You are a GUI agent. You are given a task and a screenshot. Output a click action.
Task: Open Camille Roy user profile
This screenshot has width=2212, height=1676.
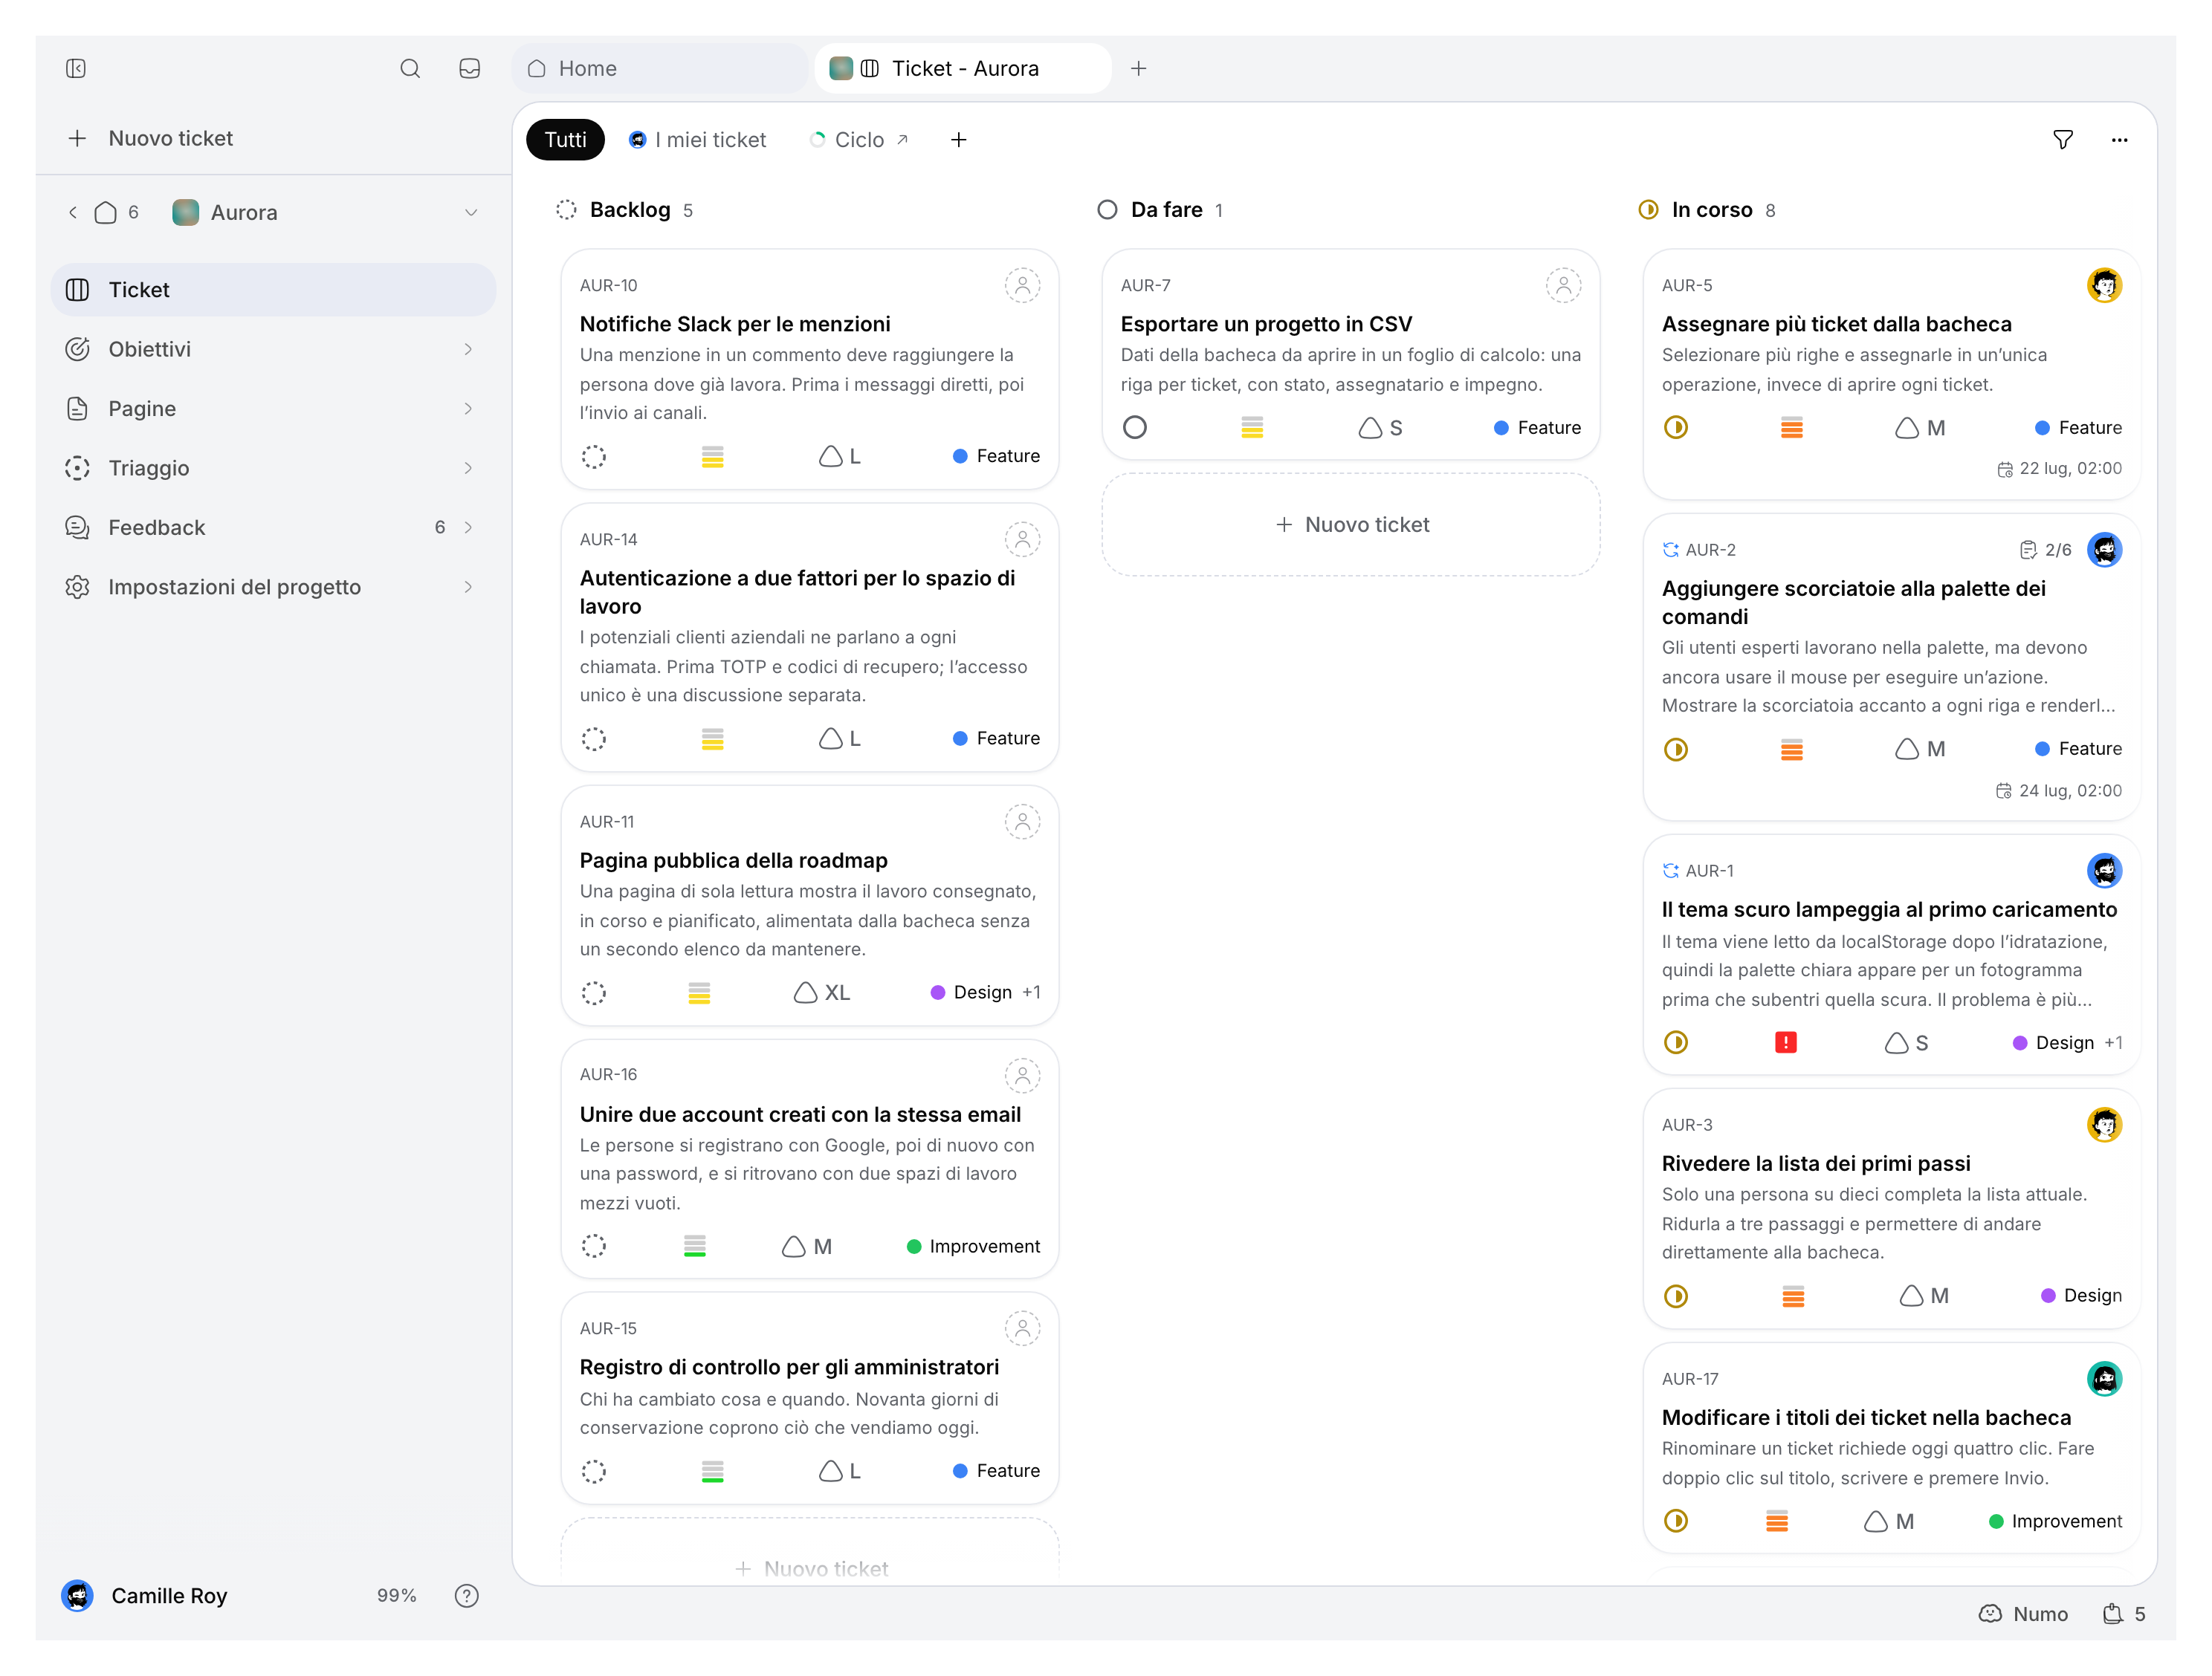145,1596
